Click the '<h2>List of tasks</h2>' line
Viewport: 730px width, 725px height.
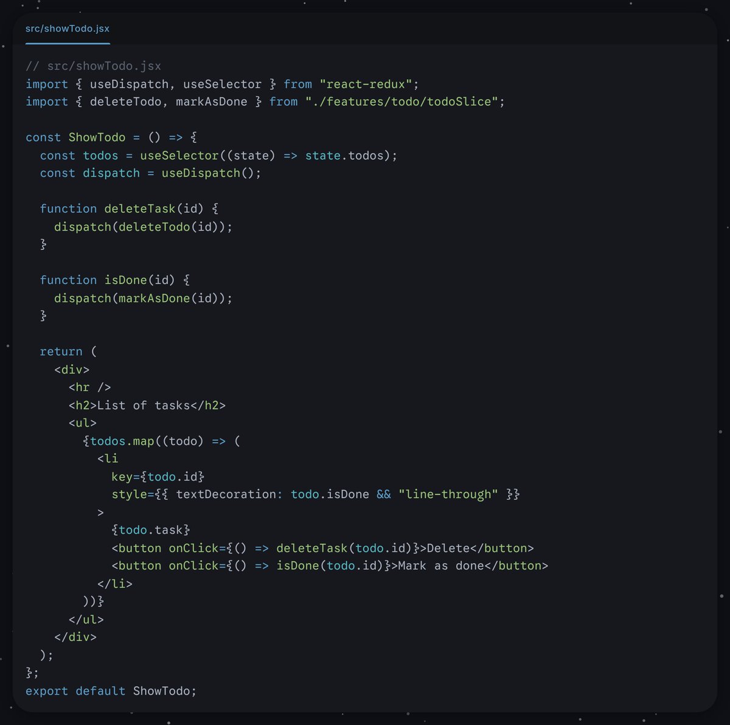147,405
